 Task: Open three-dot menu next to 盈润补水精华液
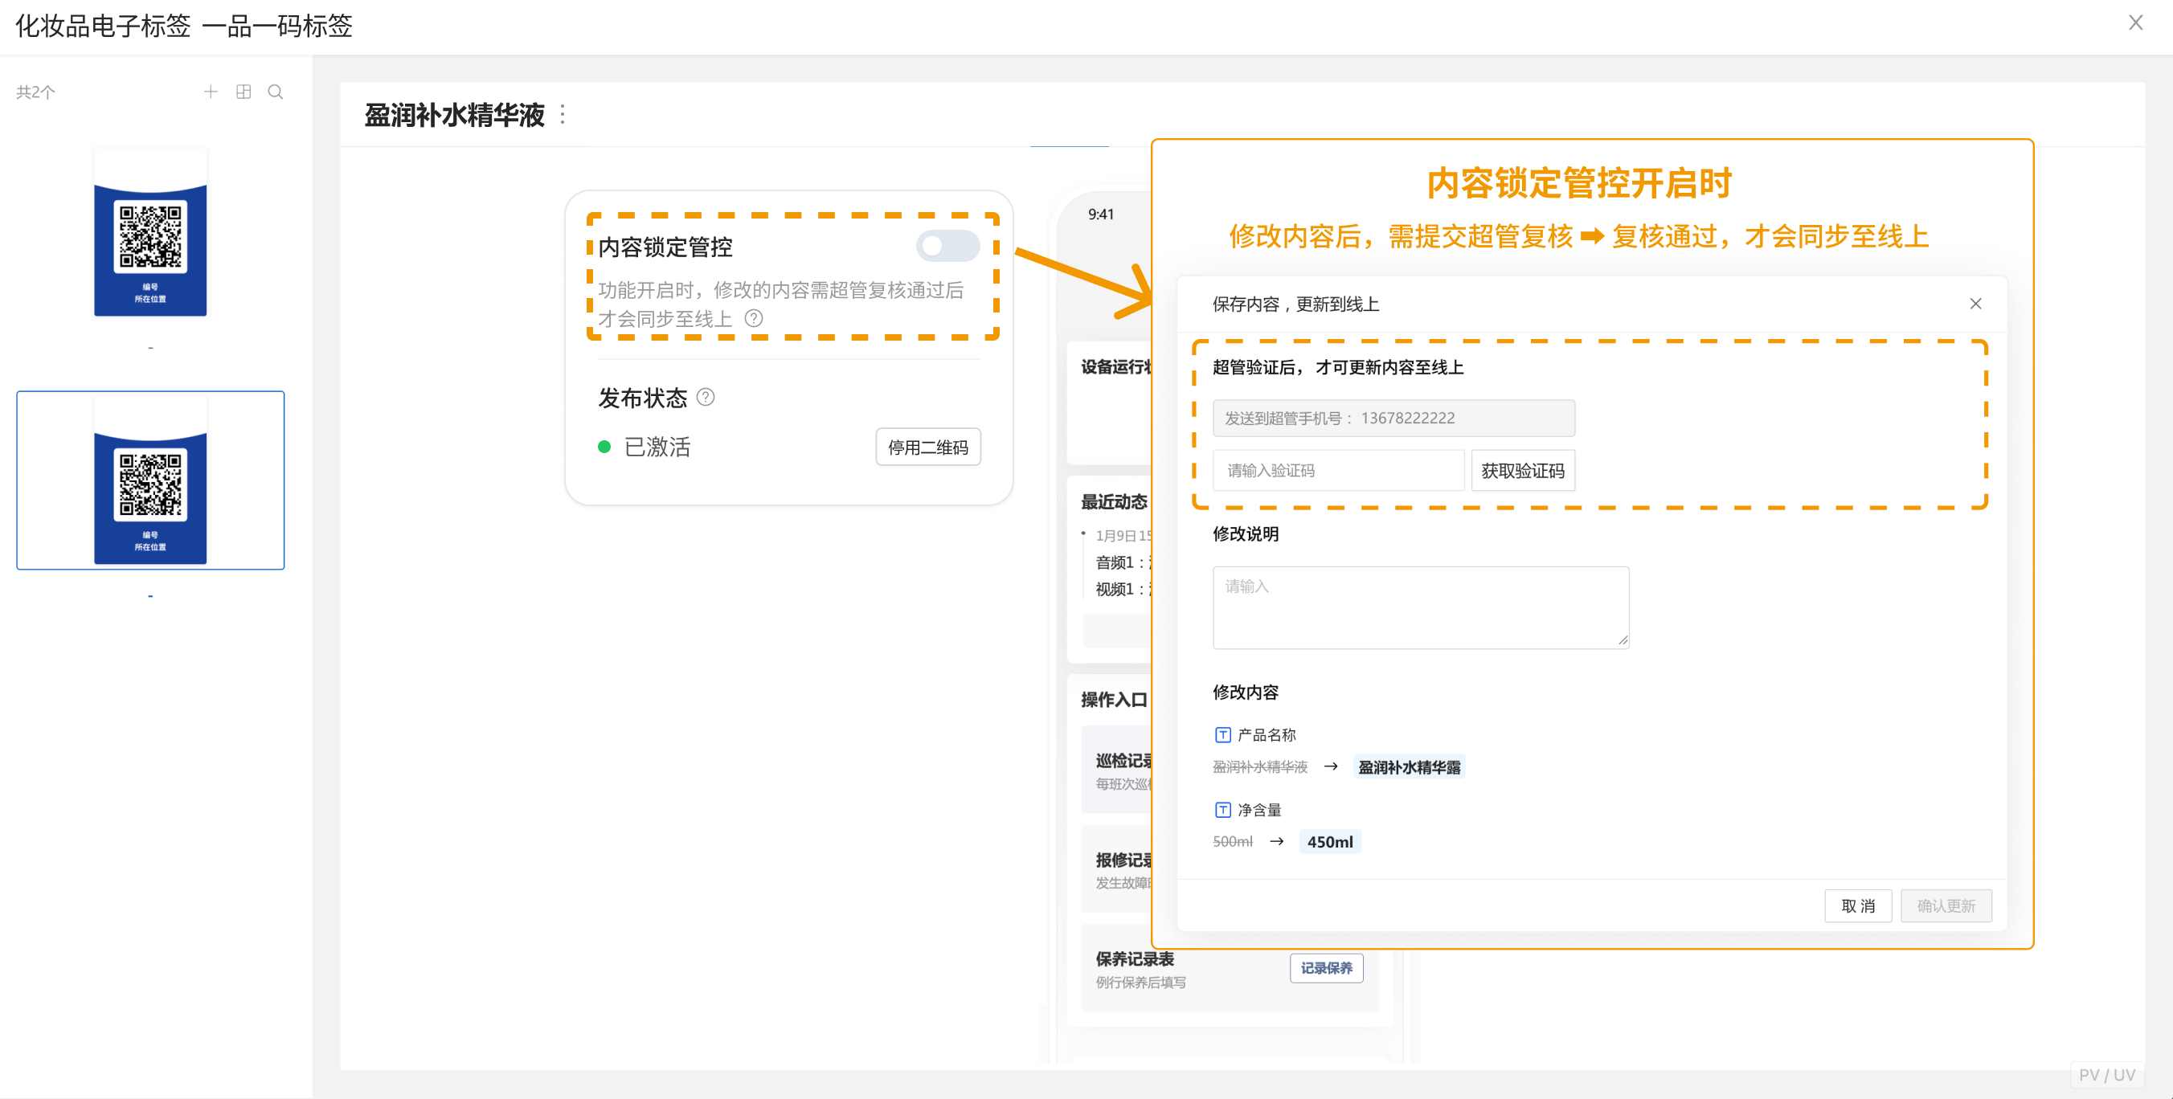pos(563,115)
